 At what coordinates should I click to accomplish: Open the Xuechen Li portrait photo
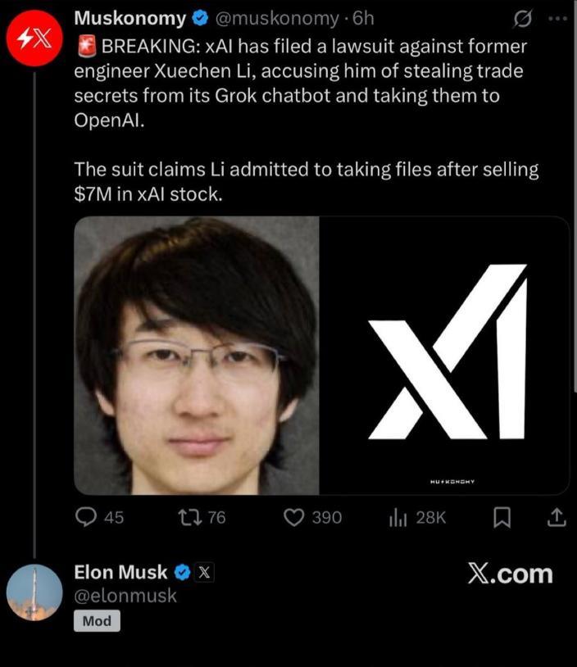197,356
